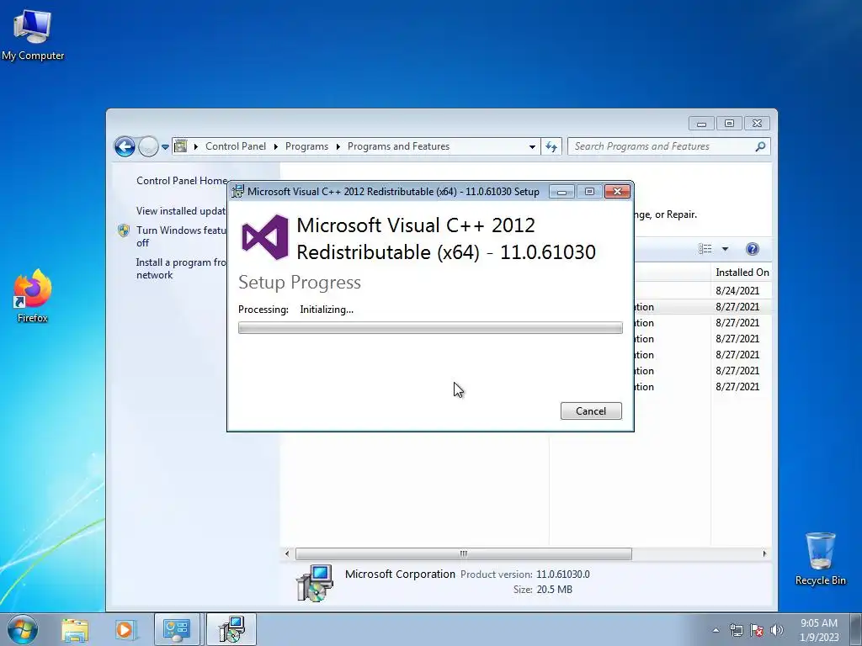
Task: Open Install a program from network link
Action: click(x=181, y=268)
